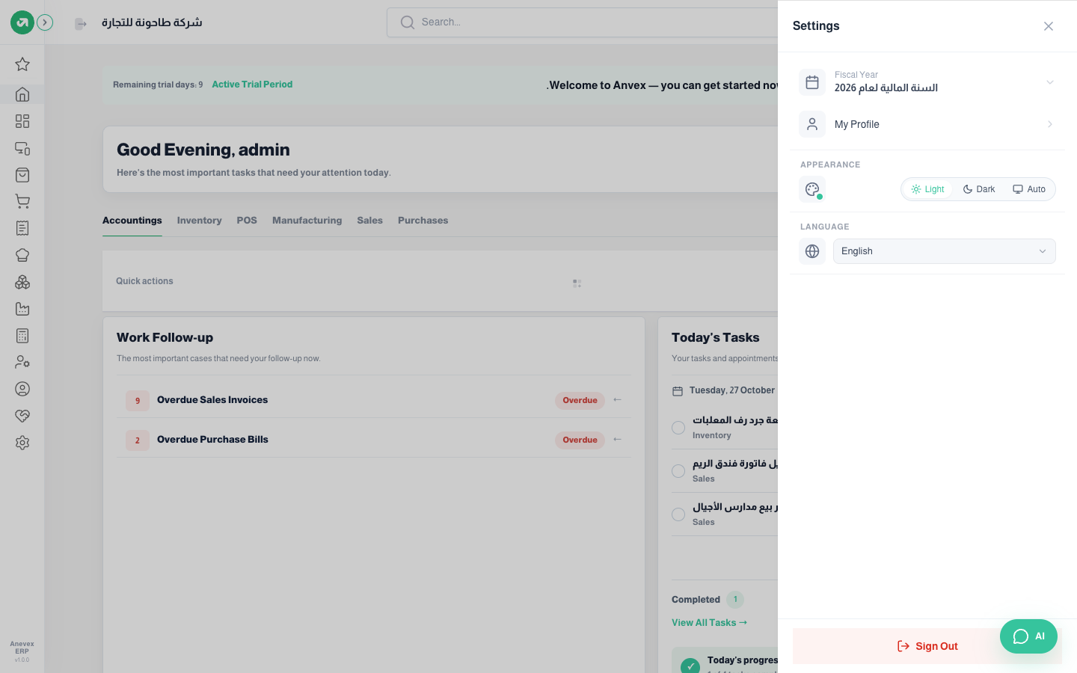The image size is (1077, 673).
Task: Follow the View All Tasks link
Action: (709, 623)
